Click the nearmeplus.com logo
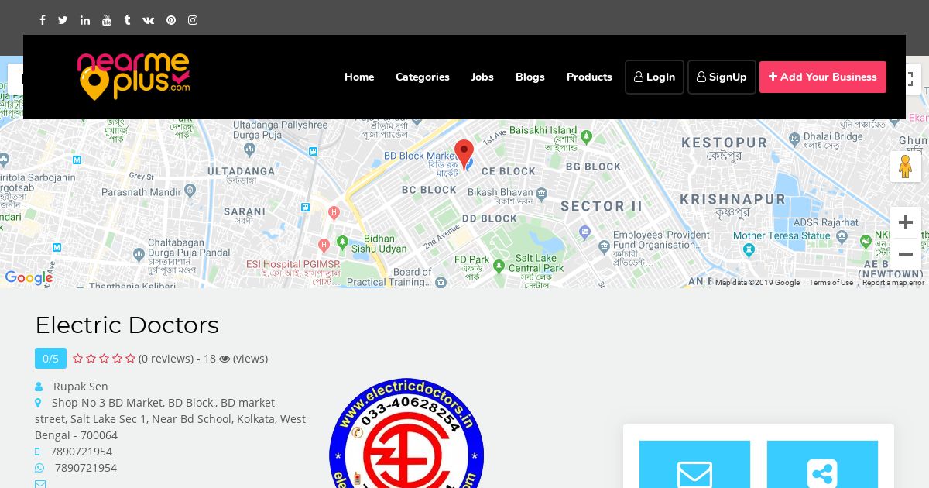The height and width of the screenshot is (488, 929). click(133, 76)
